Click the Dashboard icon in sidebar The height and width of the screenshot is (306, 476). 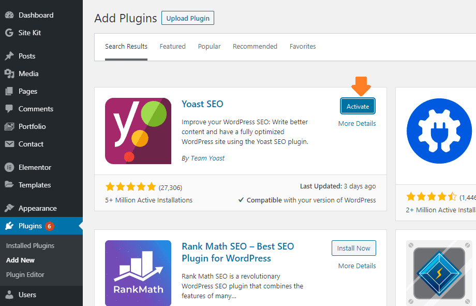[9, 15]
